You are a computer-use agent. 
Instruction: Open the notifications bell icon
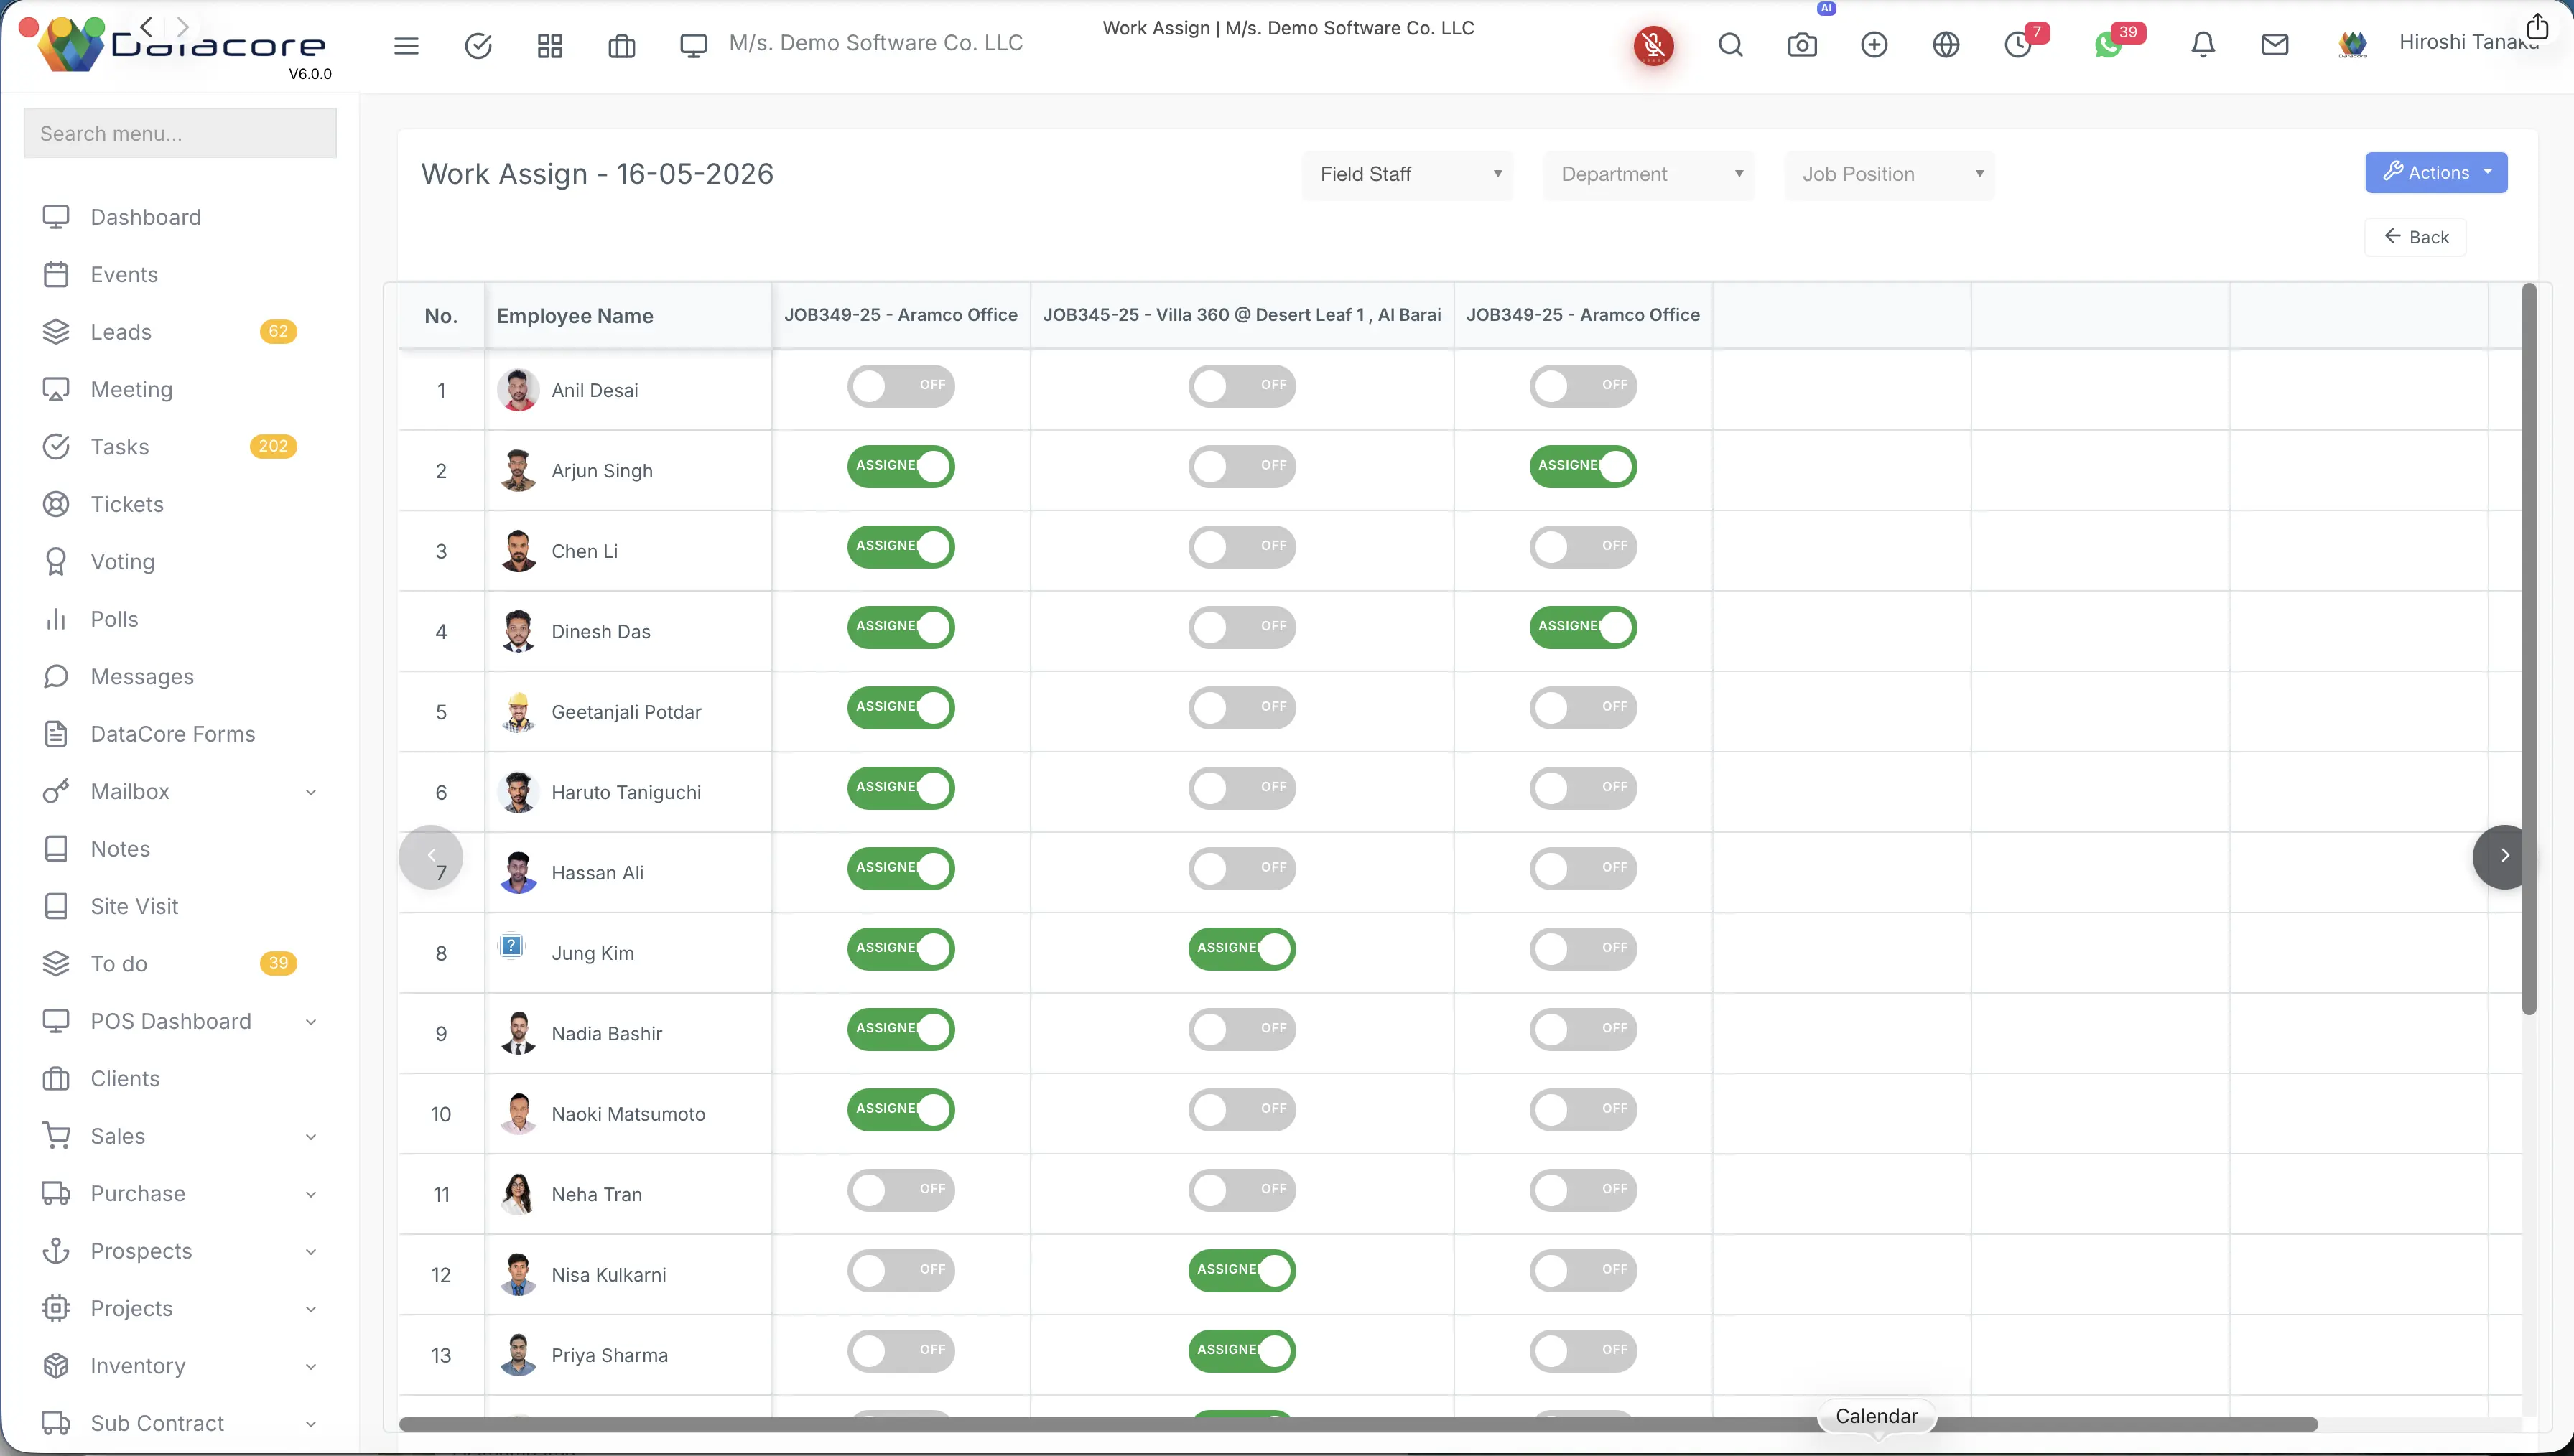pos(2203,45)
